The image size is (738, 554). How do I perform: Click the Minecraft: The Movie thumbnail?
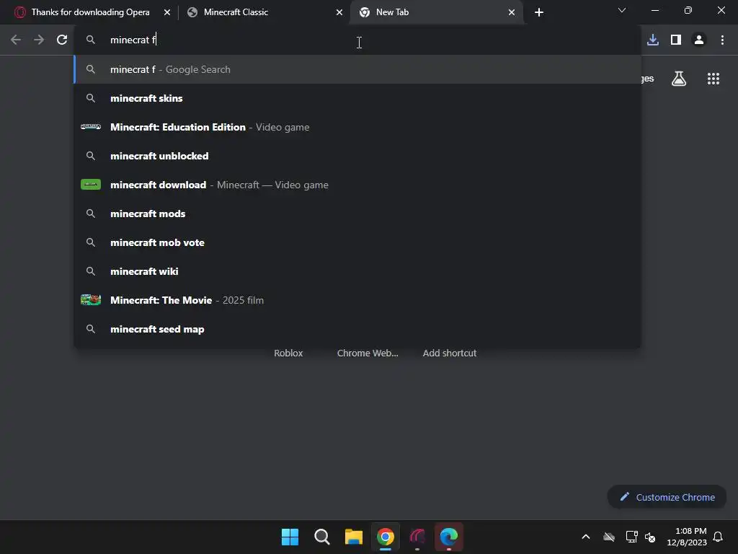click(x=91, y=300)
